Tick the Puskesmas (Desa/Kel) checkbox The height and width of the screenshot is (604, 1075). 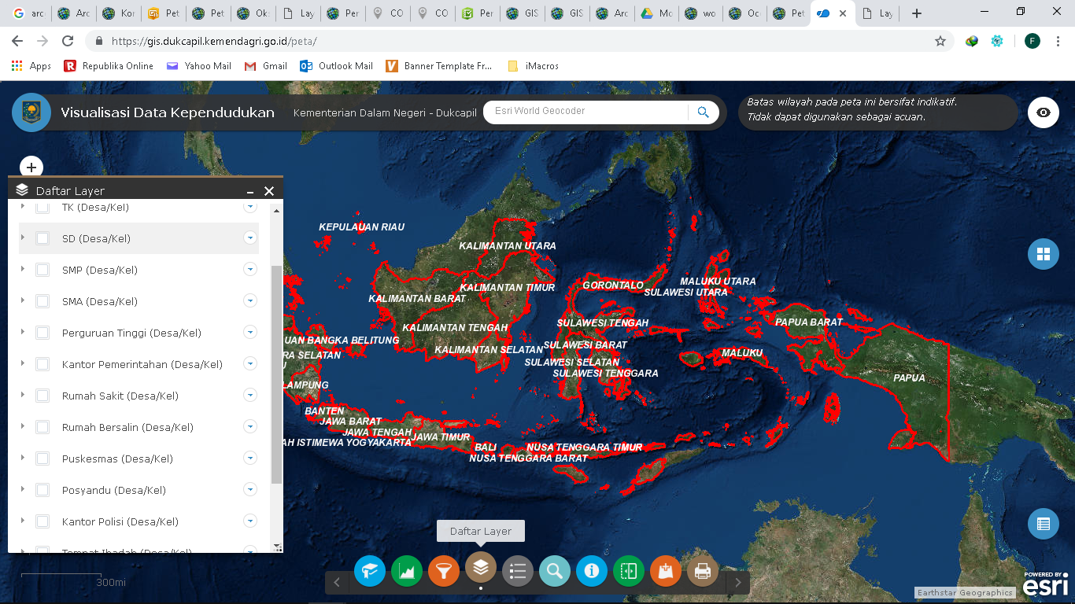click(x=42, y=459)
